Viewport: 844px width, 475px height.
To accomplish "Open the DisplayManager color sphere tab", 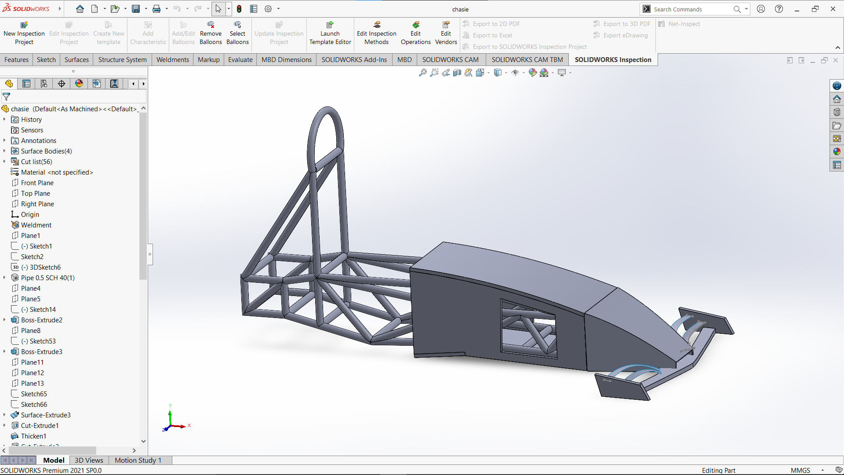I will (x=79, y=84).
